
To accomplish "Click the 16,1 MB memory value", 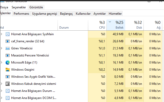I will pos(118,63).
